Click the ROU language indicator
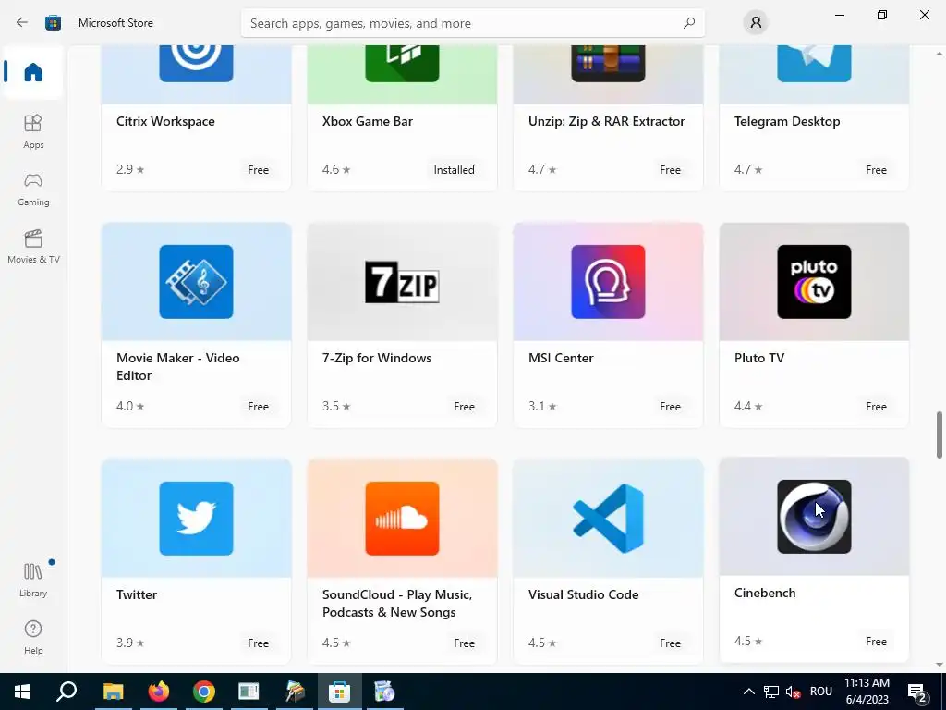This screenshot has height=710, width=946. (x=821, y=692)
